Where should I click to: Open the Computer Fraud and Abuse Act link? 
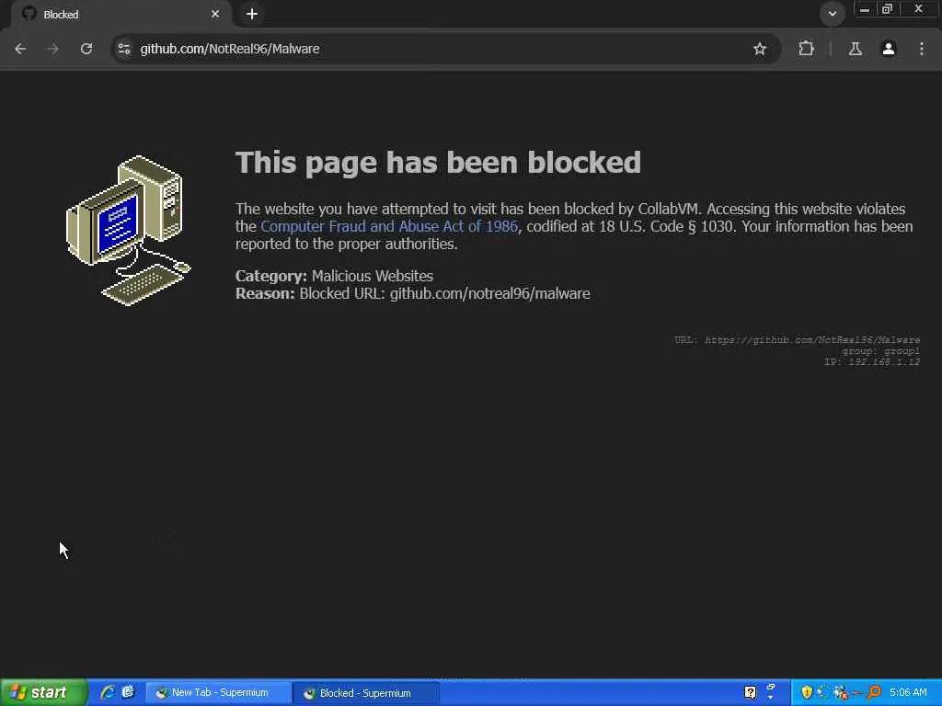pos(389,226)
